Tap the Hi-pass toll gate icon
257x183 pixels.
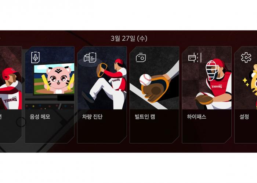click(195, 57)
